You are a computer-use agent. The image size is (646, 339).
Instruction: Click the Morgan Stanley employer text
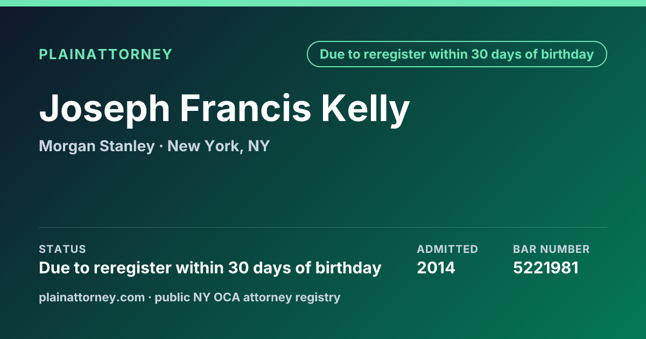click(97, 146)
